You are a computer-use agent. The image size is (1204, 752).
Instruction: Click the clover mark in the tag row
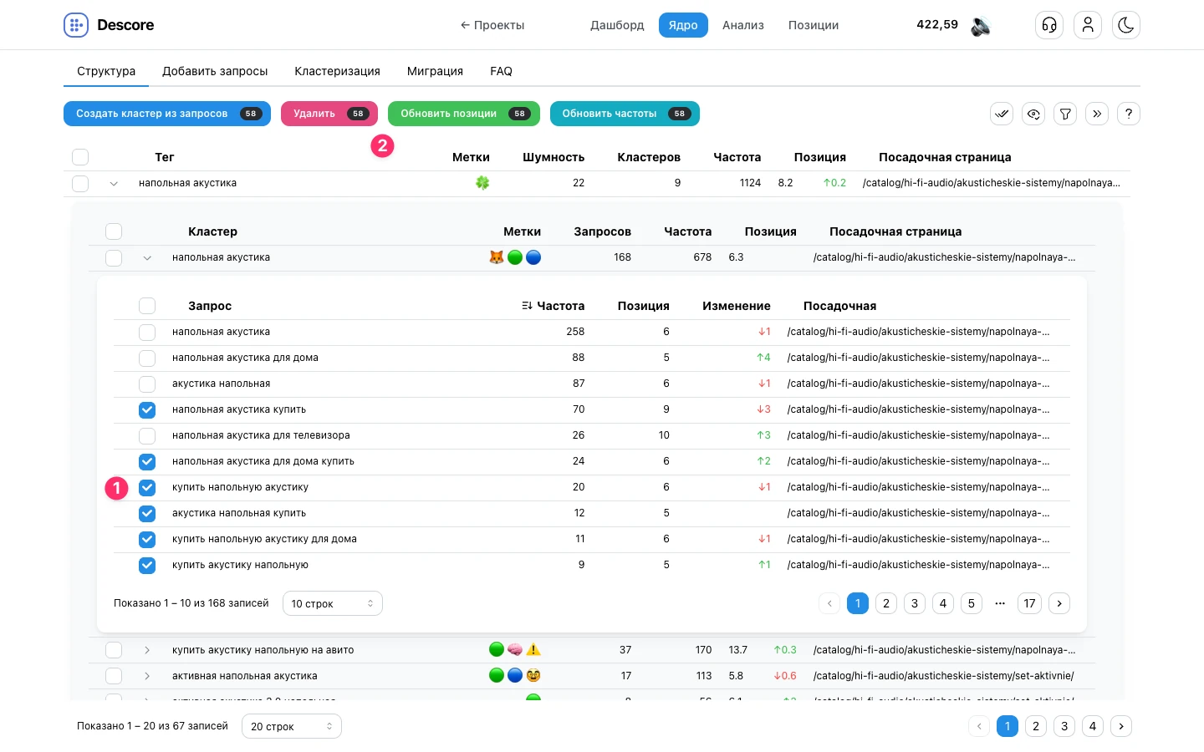(x=482, y=183)
